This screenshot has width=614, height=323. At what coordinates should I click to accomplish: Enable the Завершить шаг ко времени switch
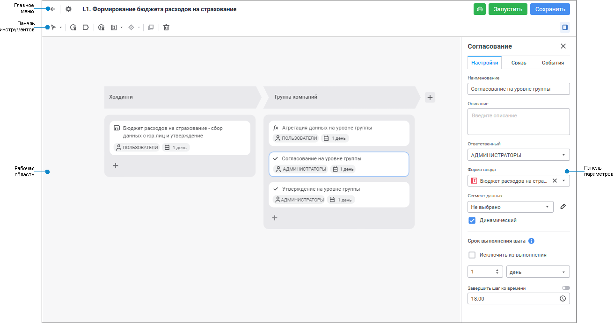pos(566,288)
